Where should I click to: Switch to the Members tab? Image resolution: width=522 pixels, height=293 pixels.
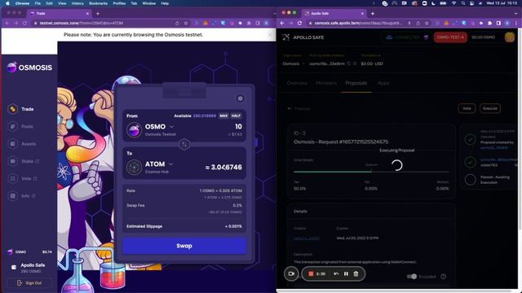(326, 83)
